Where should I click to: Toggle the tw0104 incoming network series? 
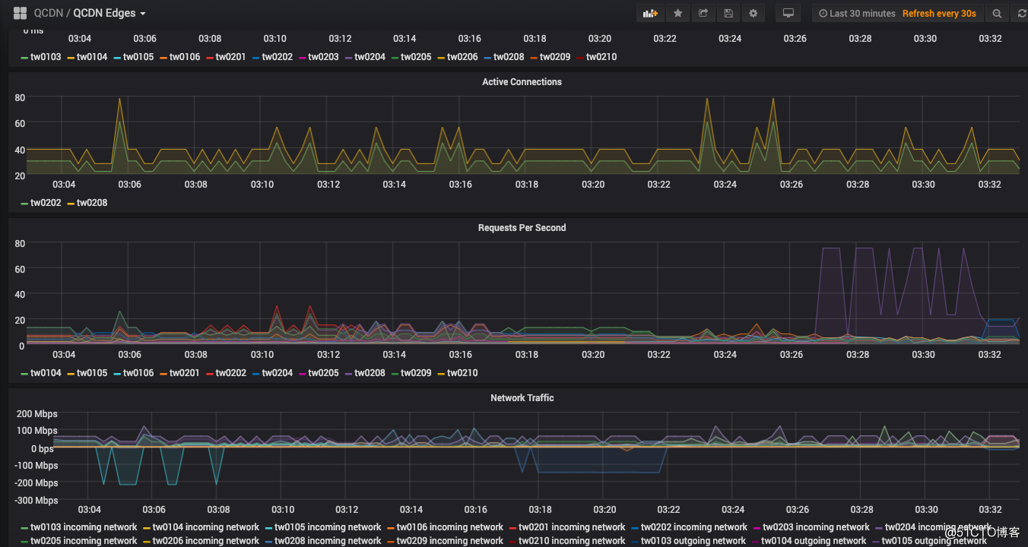tap(206, 527)
